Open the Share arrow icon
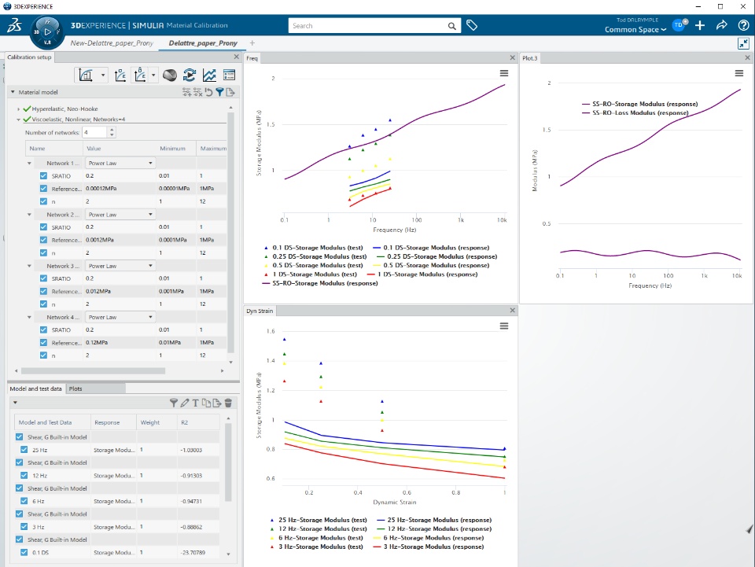 (x=721, y=25)
